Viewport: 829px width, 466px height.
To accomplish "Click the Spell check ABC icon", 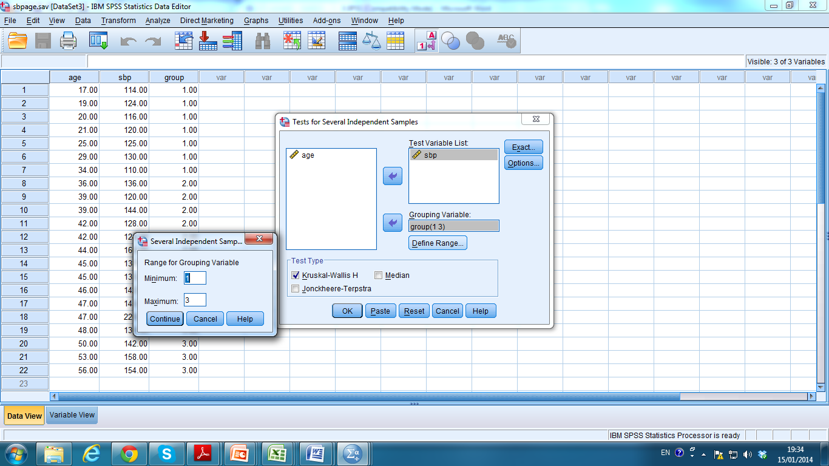I will [506, 41].
